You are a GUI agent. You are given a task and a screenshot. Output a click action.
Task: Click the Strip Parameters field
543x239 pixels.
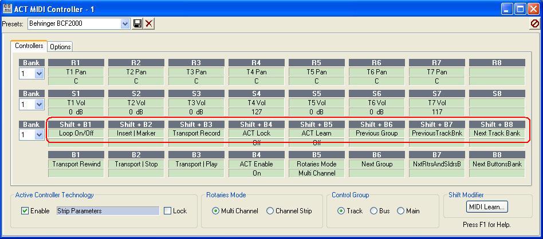point(108,210)
